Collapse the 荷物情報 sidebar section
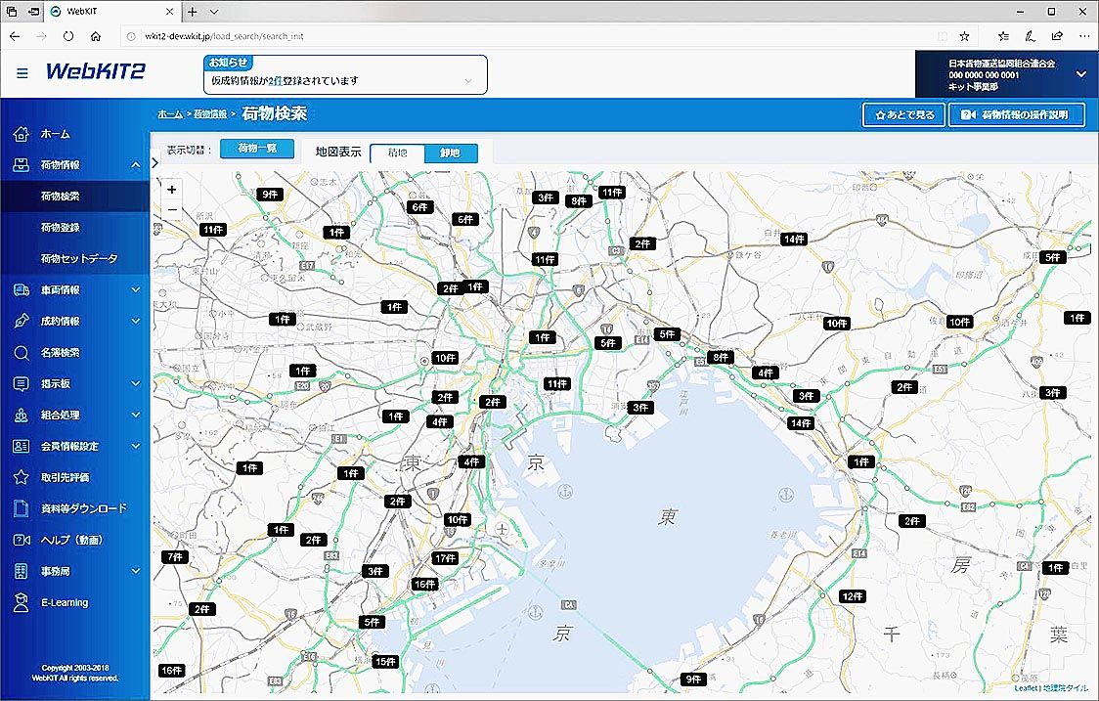Viewport: 1099px width, 701px height. 136,165
